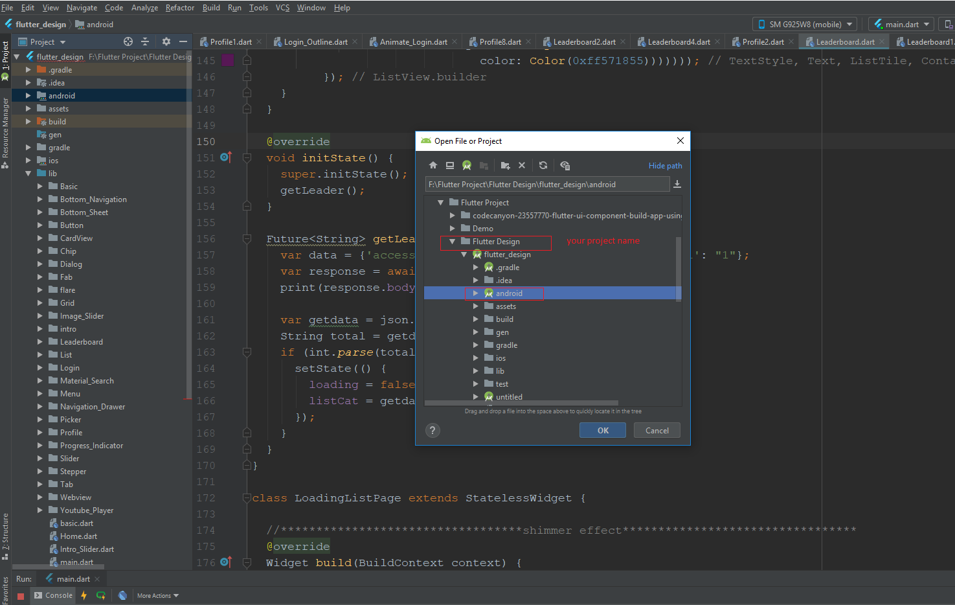Open the Refactor menu
This screenshot has height=605, width=955.
click(x=180, y=8)
